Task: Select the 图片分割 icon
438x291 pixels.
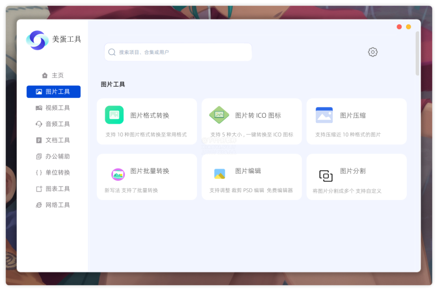Action: pos(326,176)
